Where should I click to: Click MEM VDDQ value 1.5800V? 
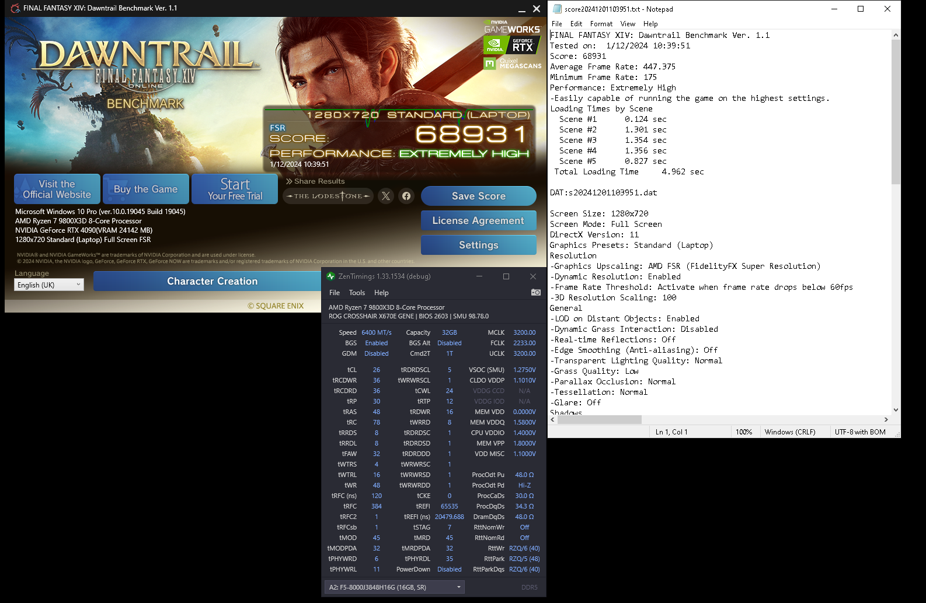coord(524,422)
